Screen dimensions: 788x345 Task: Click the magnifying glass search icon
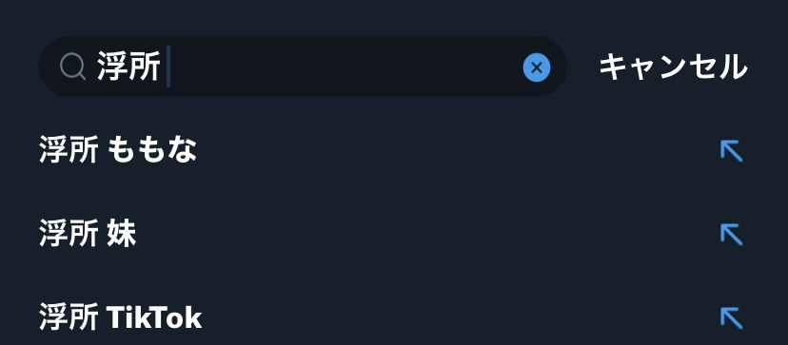[73, 67]
